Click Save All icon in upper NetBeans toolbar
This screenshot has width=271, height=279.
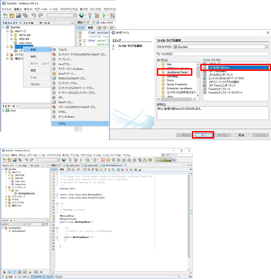point(25,15)
